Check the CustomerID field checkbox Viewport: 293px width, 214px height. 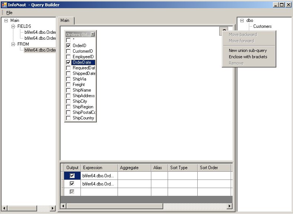click(x=68, y=51)
